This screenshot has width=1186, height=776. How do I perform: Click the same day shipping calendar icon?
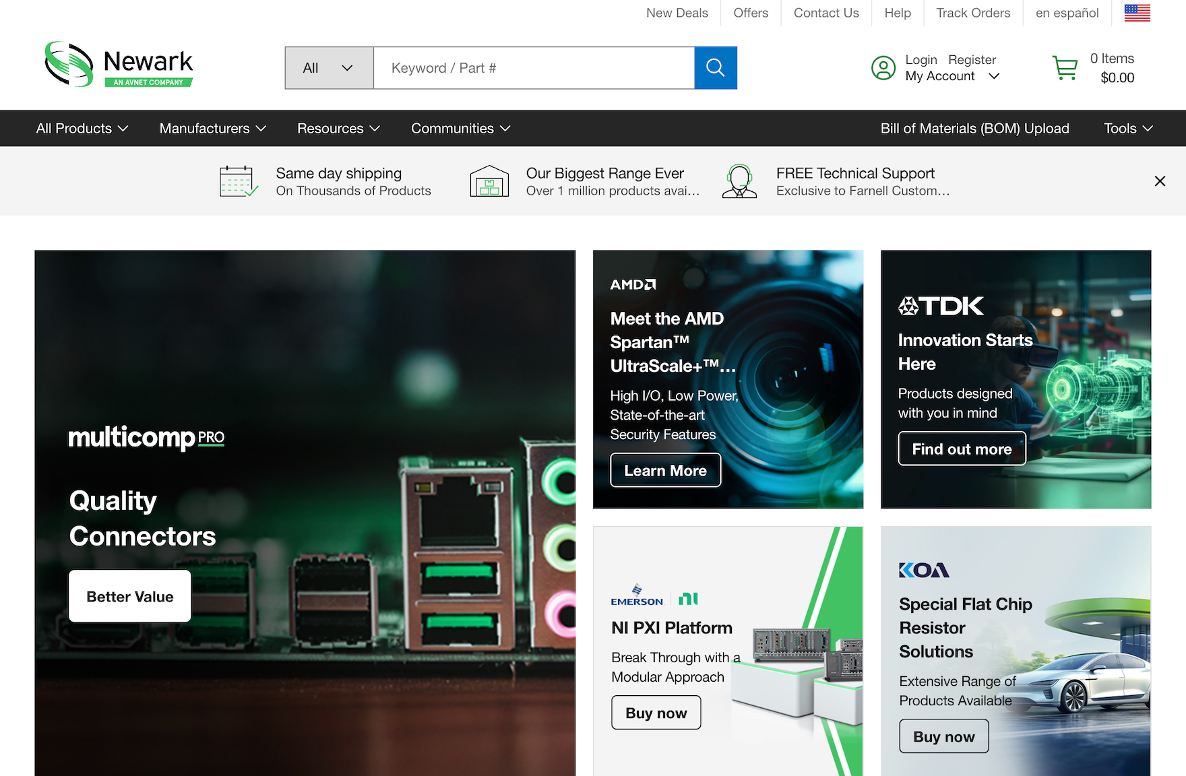click(239, 181)
